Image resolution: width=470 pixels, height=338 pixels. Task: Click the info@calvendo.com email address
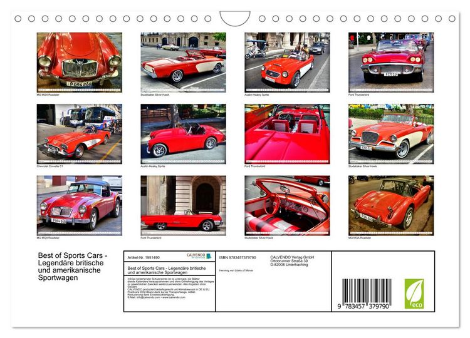(149, 297)
